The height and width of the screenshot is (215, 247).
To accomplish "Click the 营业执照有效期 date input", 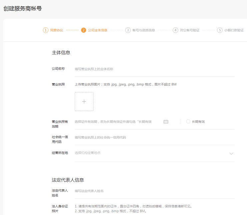I will pos(117,122).
